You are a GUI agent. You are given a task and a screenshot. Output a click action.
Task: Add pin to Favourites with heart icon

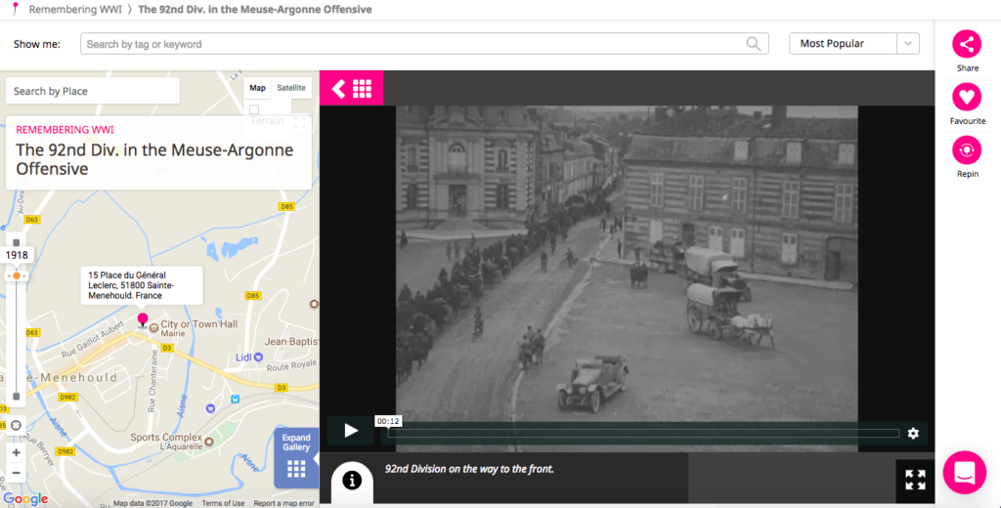coord(967,97)
